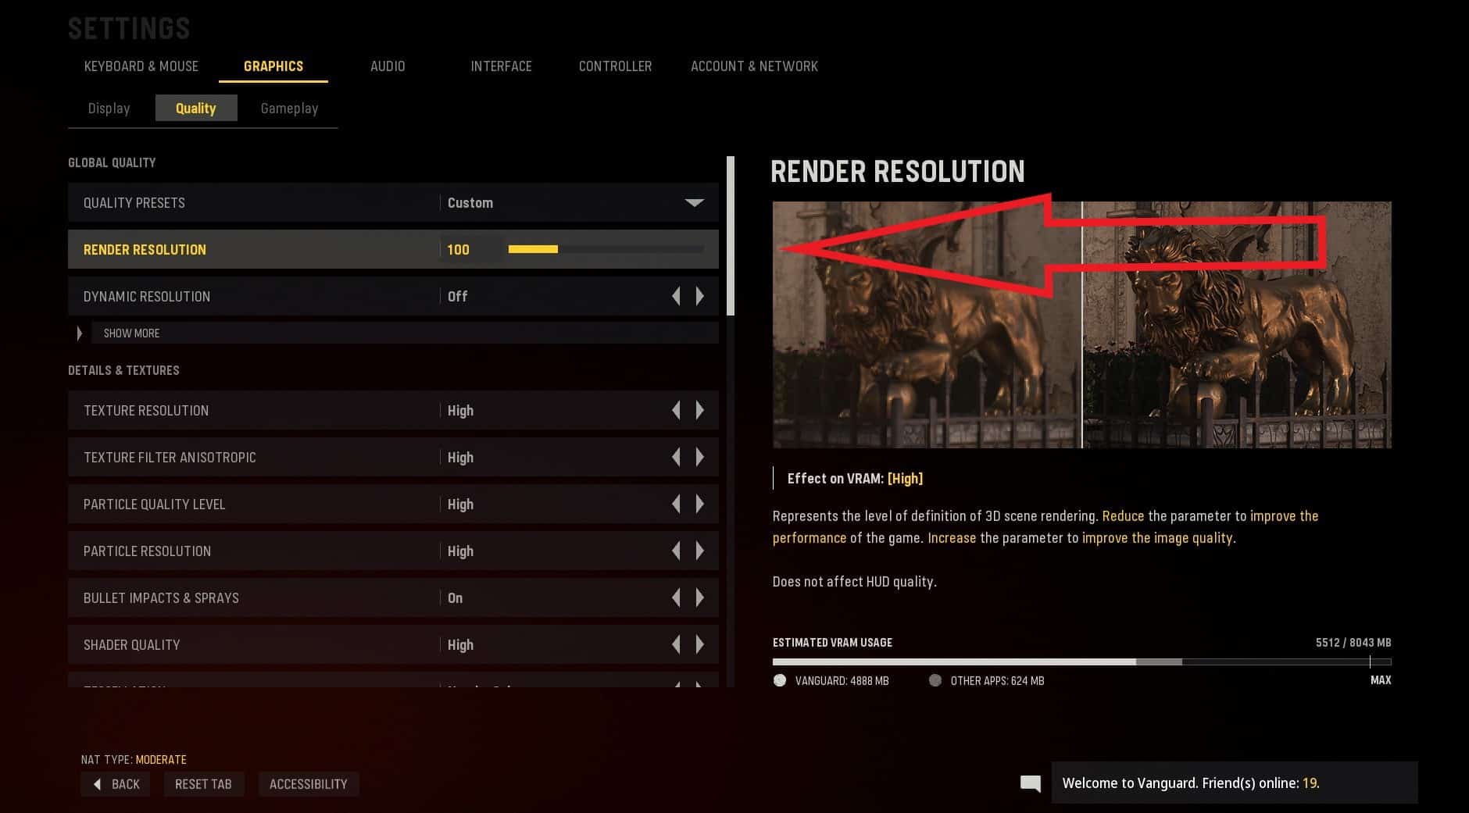Click the right arrow for Particle Quality Level
The image size is (1469, 813).
[700, 504]
